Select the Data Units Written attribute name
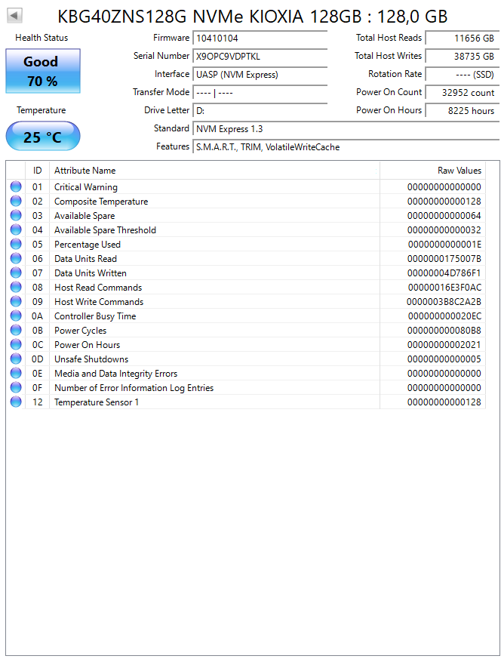Image resolution: width=501 pixels, height=659 pixels. [x=91, y=273]
